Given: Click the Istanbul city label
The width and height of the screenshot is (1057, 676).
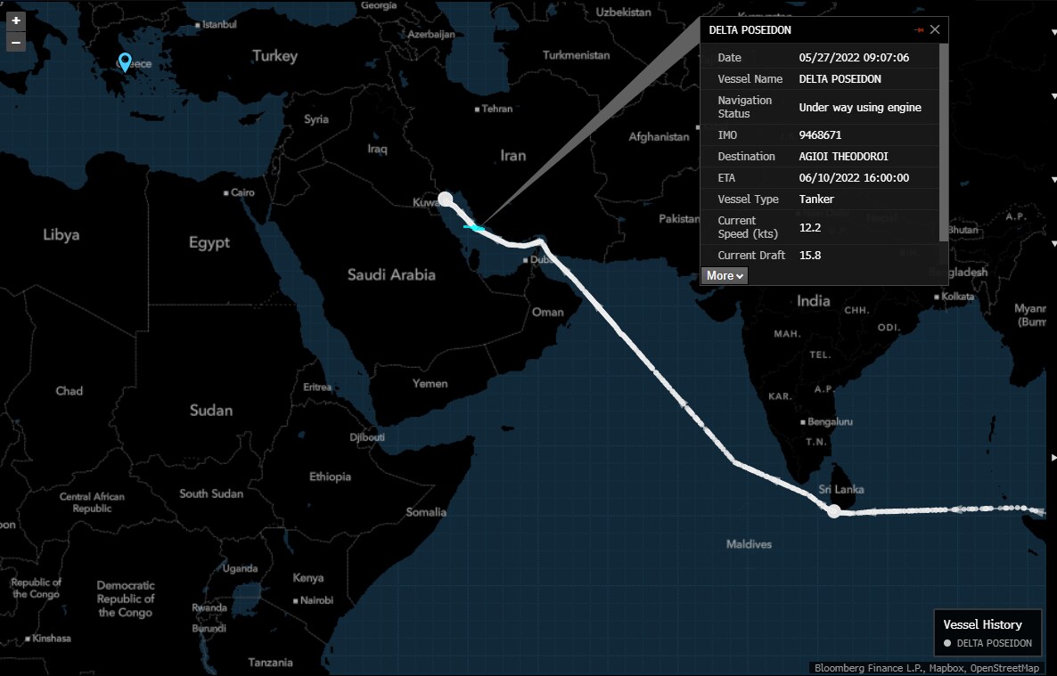Looking at the screenshot, I should (219, 24).
